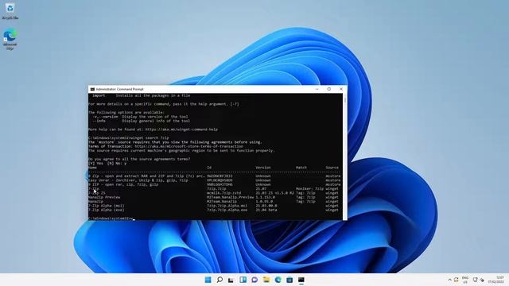Open the ENG language indicator
This screenshot has width=509, height=286.
tap(464, 280)
